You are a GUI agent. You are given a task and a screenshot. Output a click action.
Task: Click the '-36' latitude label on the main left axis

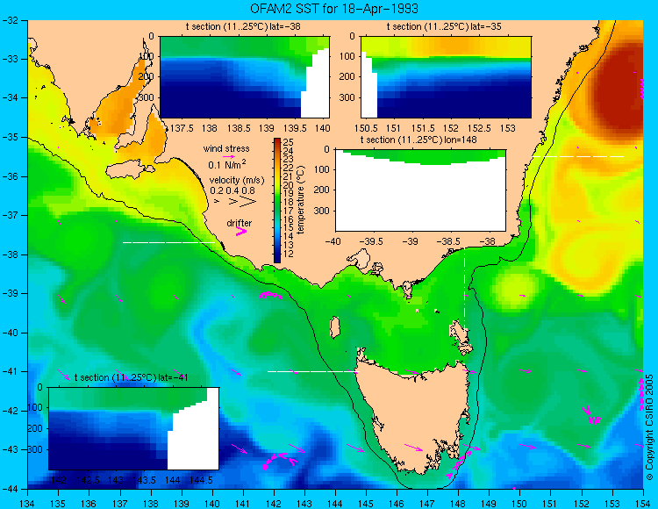pyautogui.click(x=10, y=176)
